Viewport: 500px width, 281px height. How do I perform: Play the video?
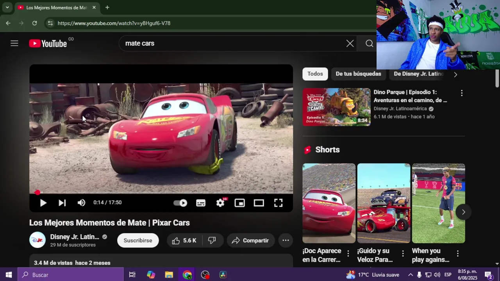click(43, 203)
